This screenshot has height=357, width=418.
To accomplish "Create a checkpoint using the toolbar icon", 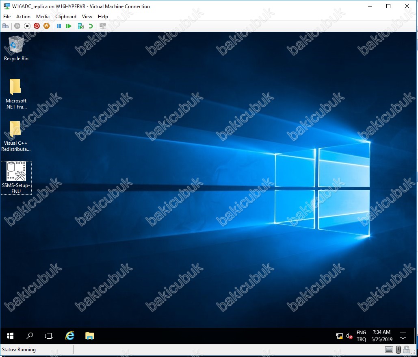I will tap(81, 26).
